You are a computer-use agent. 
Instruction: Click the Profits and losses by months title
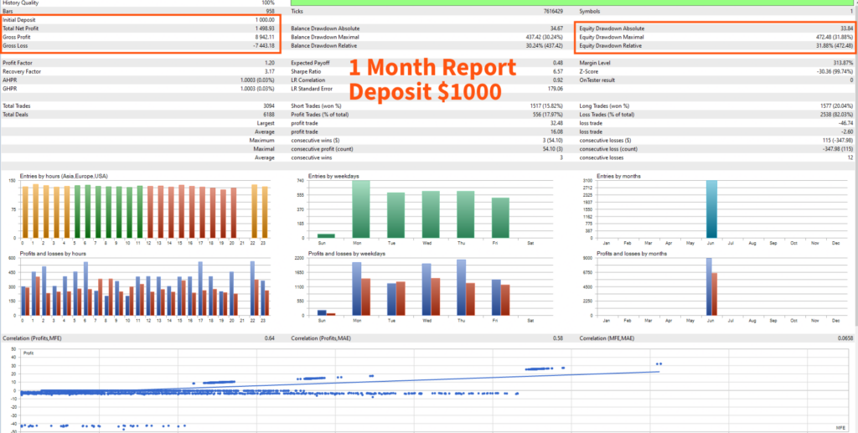632,254
